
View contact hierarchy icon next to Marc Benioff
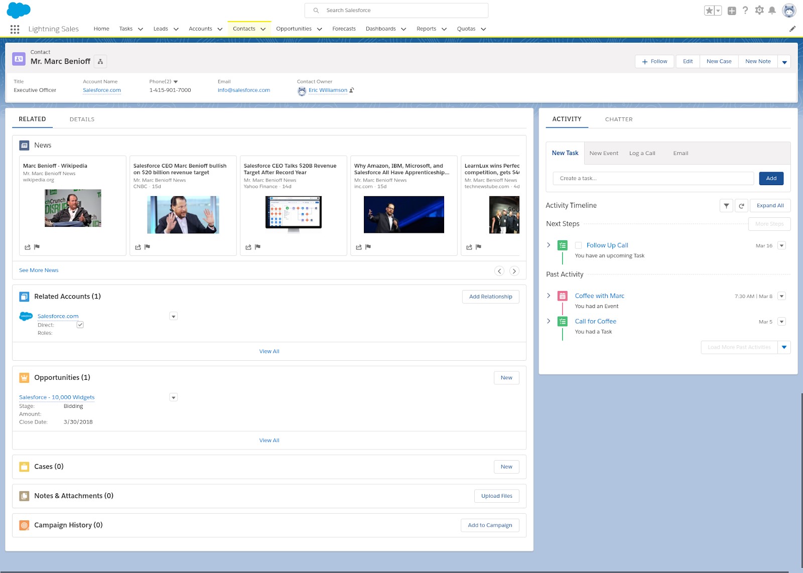point(100,61)
